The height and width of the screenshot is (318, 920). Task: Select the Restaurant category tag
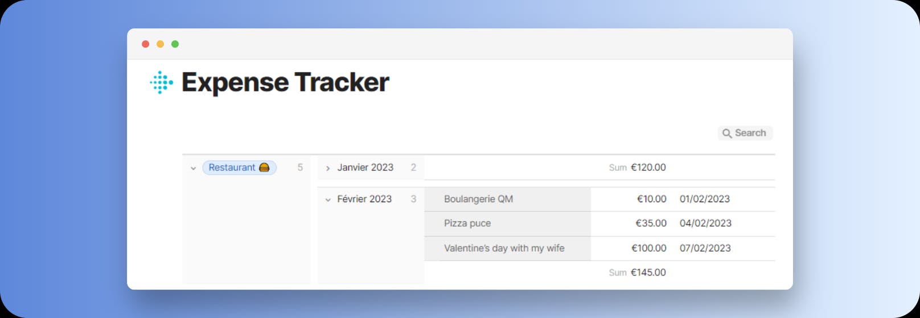(239, 168)
